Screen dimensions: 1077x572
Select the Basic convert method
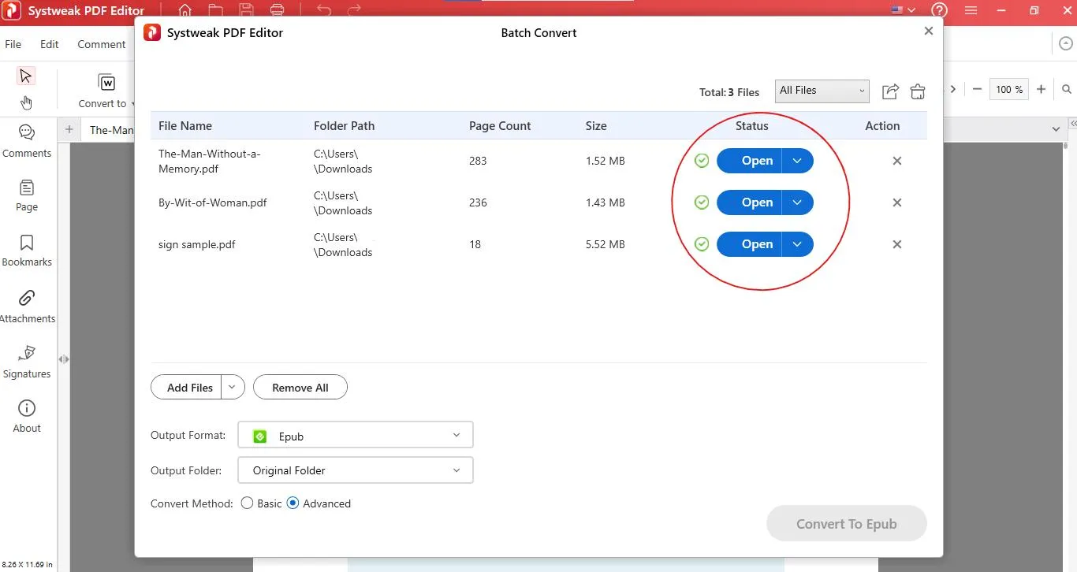click(248, 503)
